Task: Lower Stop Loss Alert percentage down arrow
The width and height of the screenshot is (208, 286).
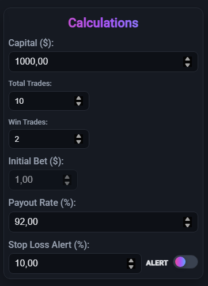Action: point(131,266)
